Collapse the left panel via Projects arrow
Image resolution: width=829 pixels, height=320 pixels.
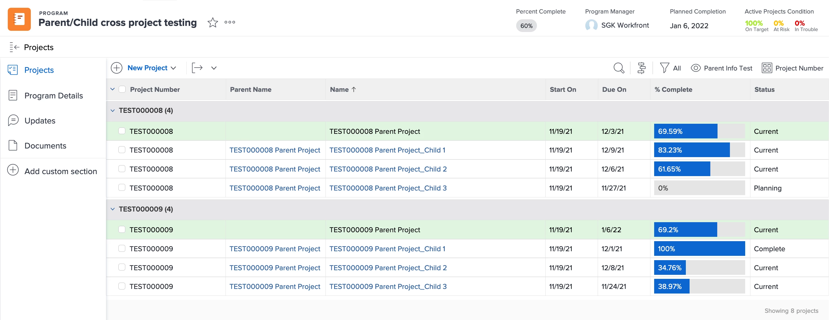(14, 47)
